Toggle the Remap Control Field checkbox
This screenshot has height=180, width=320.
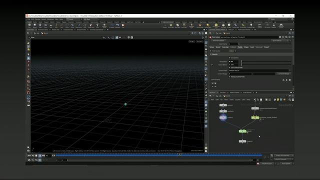coord(229,76)
